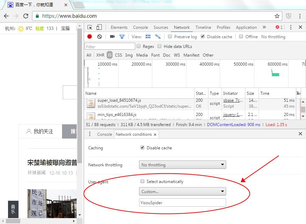Viewport: 306px width, 224px height.
Task: Click the page horizontal scrollbar thumb
Action: (x=13, y=221)
